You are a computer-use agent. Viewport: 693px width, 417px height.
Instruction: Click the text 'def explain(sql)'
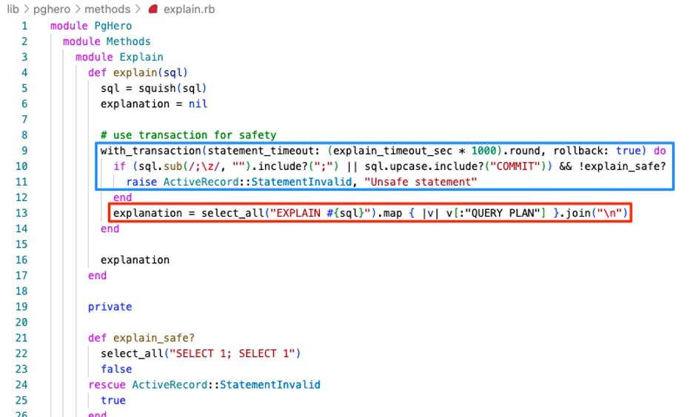(x=138, y=72)
